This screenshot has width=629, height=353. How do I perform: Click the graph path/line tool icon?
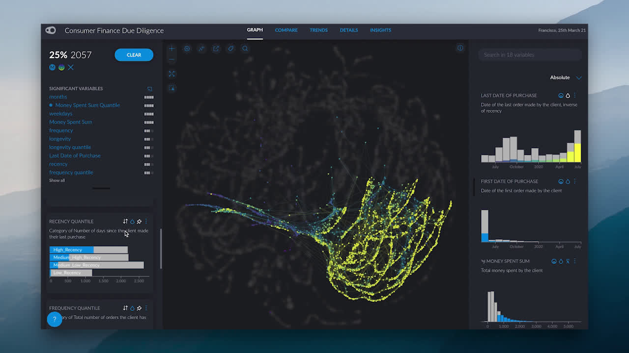pos(201,49)
